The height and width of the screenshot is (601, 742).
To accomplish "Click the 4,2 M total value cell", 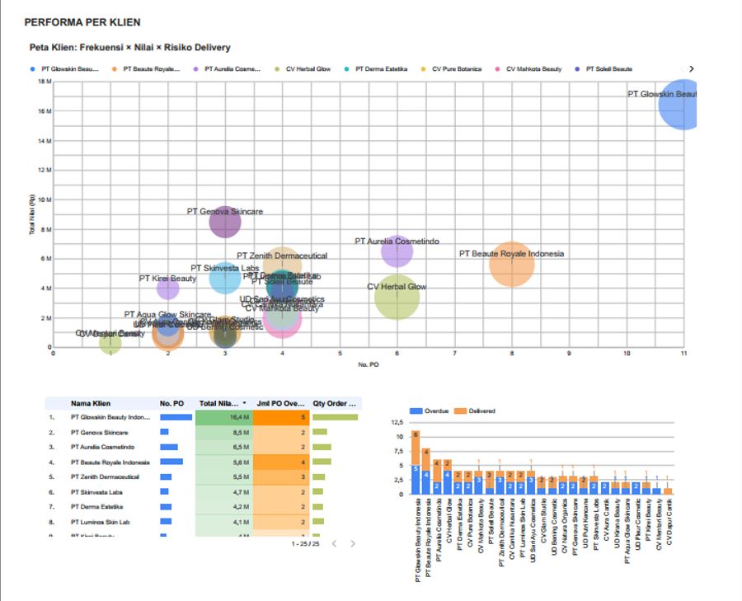I will click(223, 507).
